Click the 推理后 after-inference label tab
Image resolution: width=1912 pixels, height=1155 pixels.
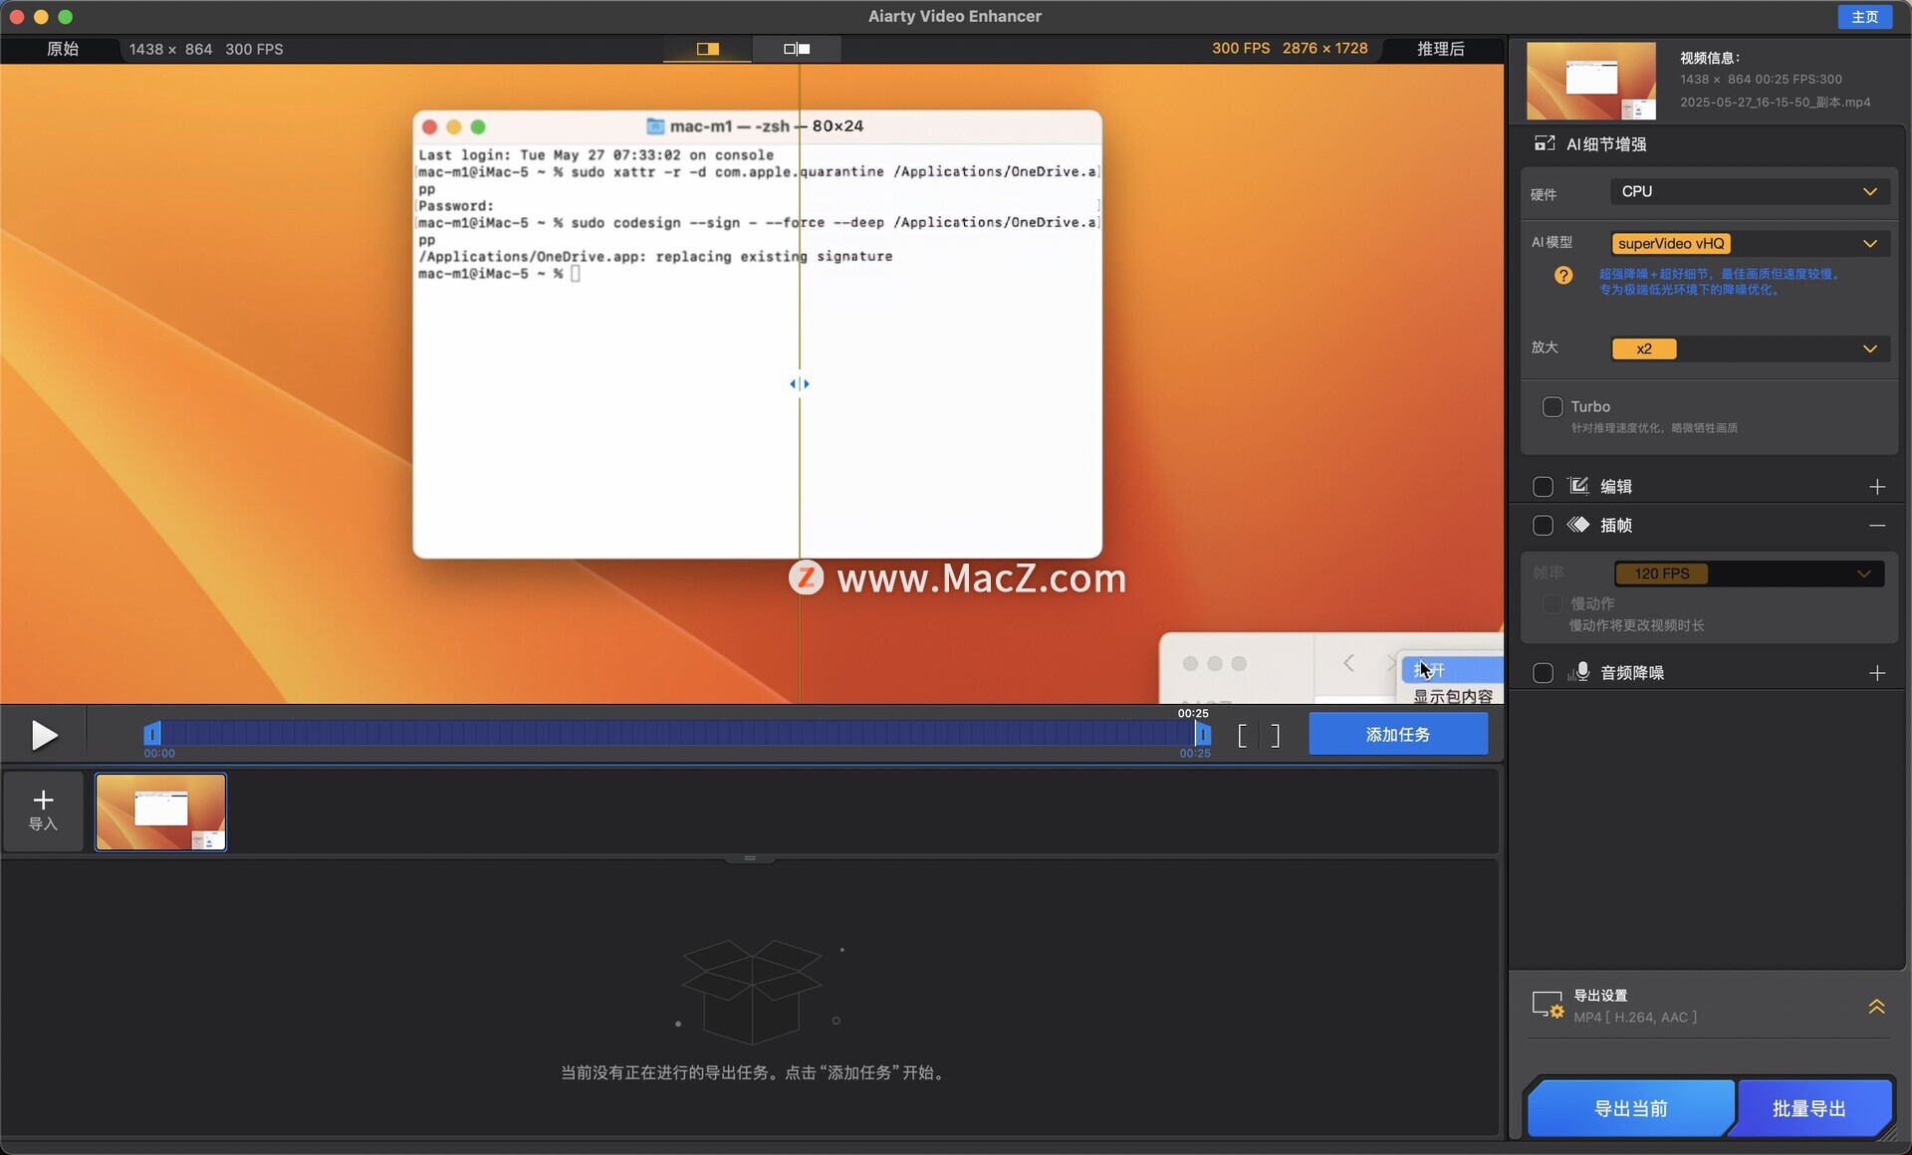pos(1440,49)
